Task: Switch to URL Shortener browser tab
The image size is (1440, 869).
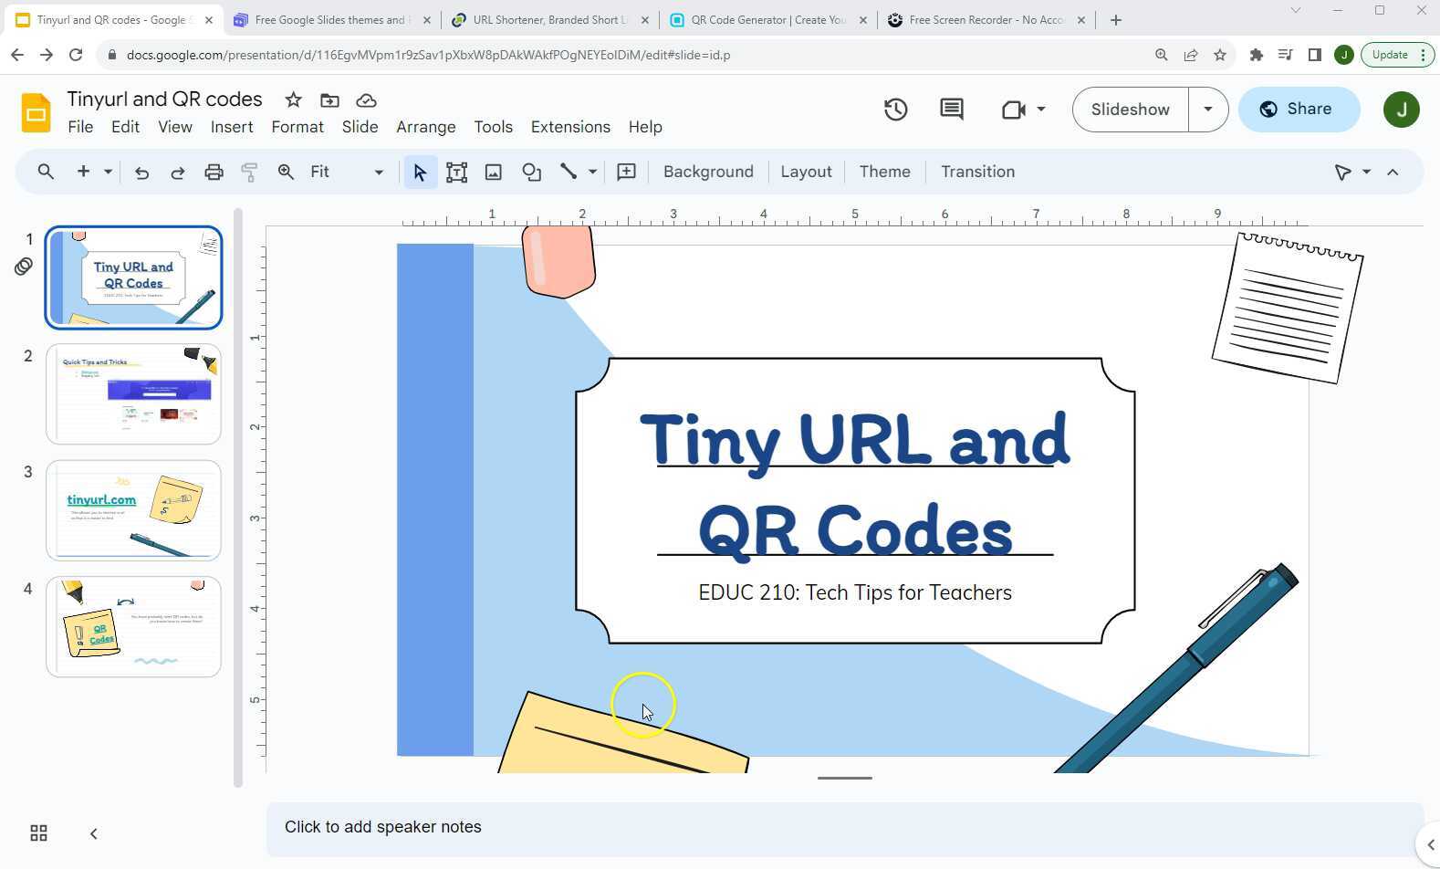Action: click(x=550, y=20)
